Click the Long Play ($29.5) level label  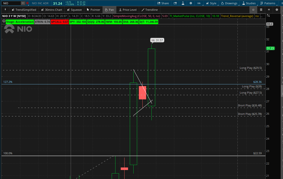tap(251, 68)
